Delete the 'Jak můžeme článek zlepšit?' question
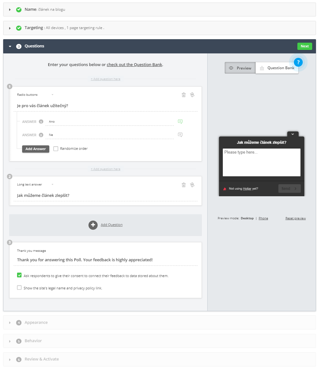Image resolution: width=322 pixels, height=371 pixels. 184,185
